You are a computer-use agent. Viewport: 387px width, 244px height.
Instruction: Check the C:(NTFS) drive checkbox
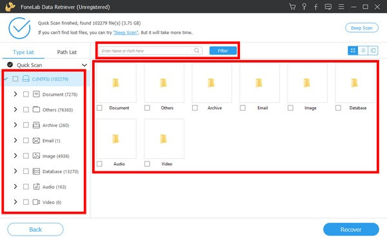click(15, 79)
